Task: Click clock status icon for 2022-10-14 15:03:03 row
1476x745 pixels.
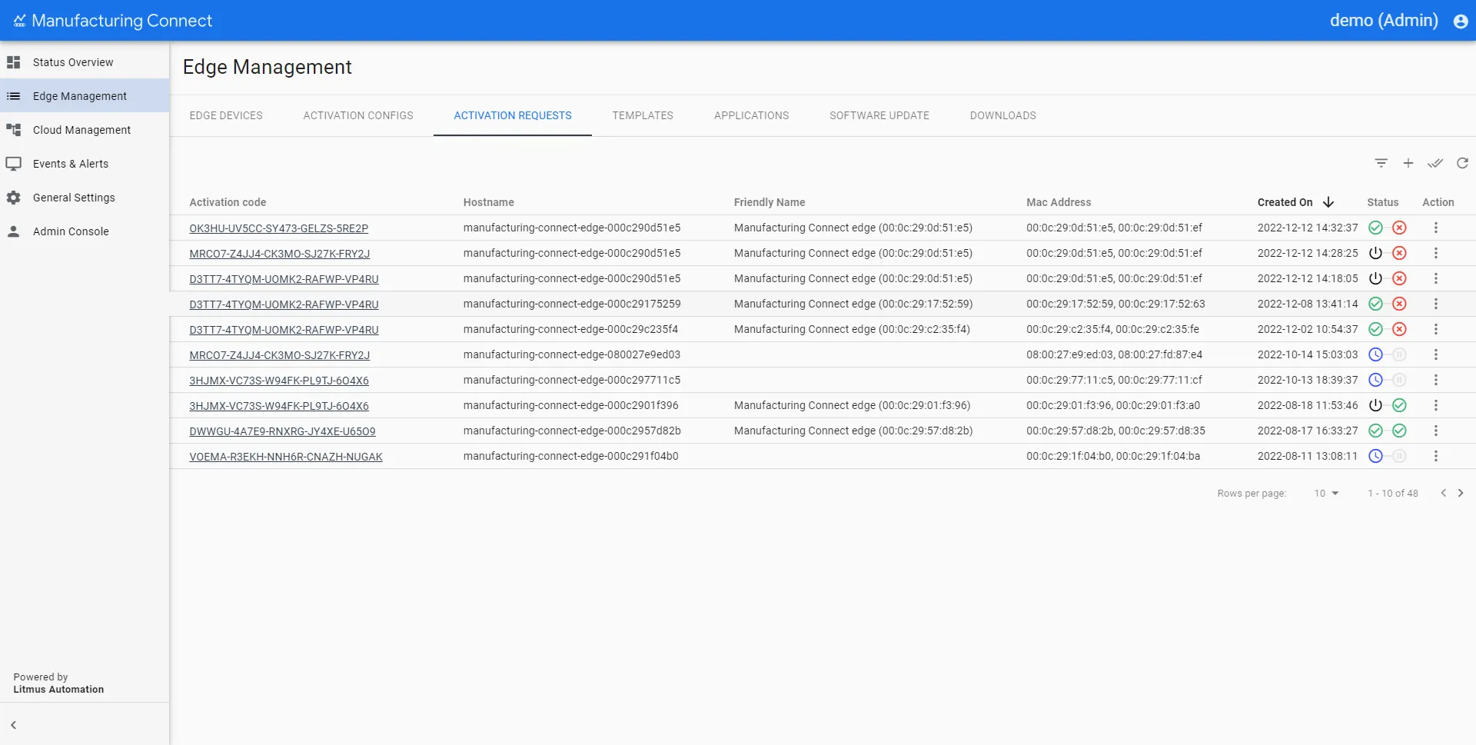Action: [1375, 354]
